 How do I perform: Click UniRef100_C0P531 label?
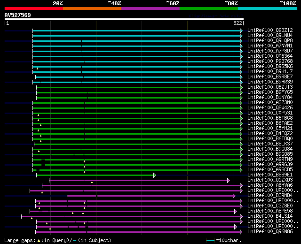pyautogui.click(x=270, y=113)
